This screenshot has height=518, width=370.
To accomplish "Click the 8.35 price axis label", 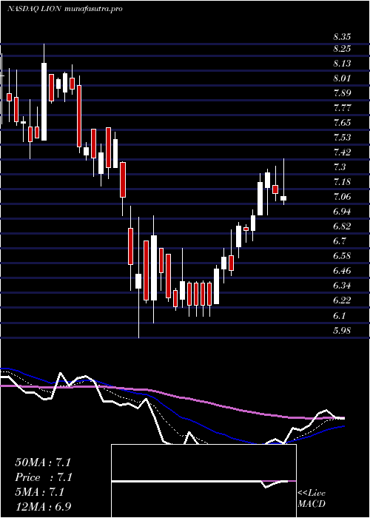I will 342,37.
